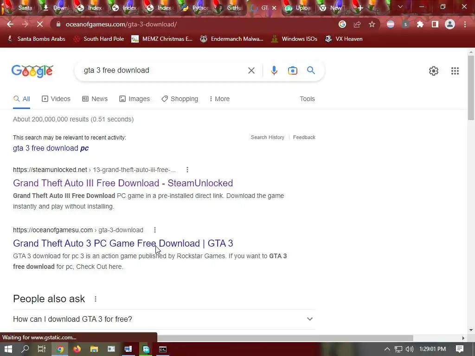Open a new browser tab
The height and width of the screenshot is (356, 475).
[x=360, y=8]
